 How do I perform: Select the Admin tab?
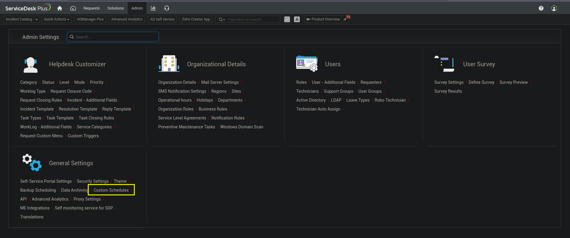(x=137, y=8)
